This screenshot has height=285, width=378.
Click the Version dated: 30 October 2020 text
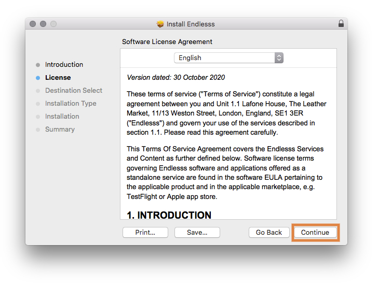click(176, 77)
